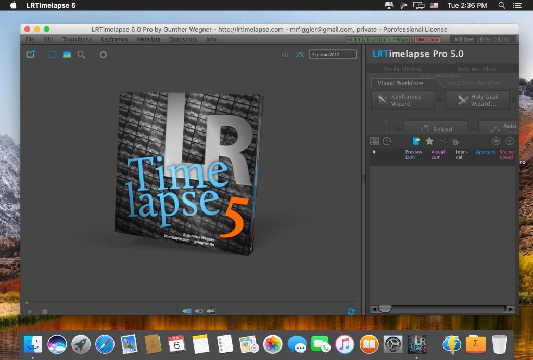The image size is (533, 360).
Task: Open a sequence with the green folder icon
Action: 31,54
